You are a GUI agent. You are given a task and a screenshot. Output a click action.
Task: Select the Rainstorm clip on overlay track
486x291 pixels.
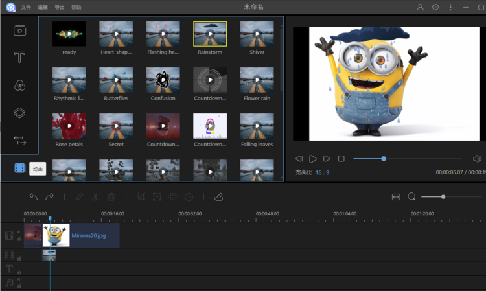click(49, 255)
